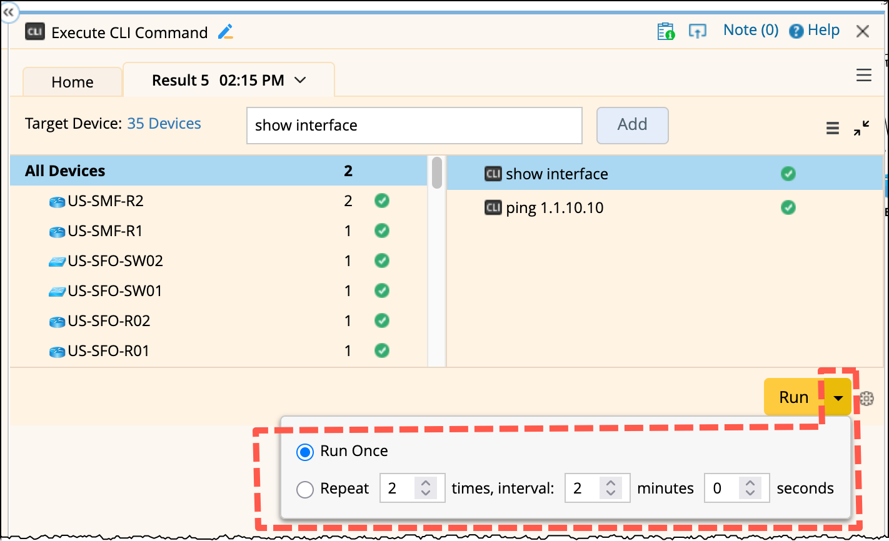Click the switch icon next to US-SFO-SW02
This screenshot has width=889, height=541.
[x=58, y=262]
